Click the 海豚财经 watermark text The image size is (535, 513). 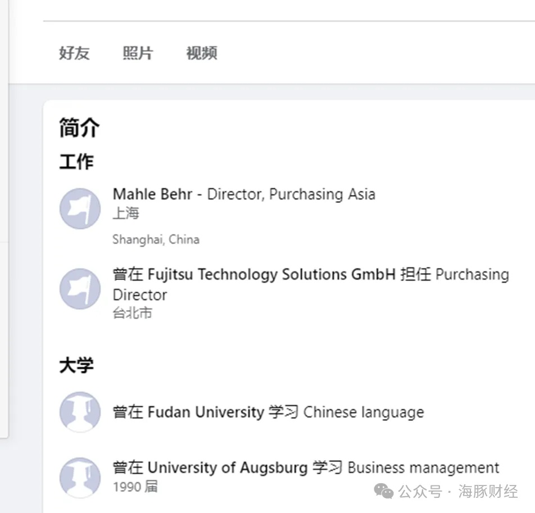(488, 492)
